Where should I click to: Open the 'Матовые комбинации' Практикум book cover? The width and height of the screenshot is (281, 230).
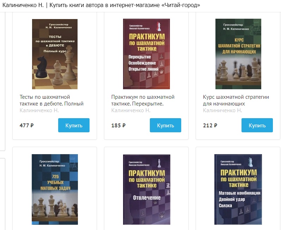click(238, 189)
